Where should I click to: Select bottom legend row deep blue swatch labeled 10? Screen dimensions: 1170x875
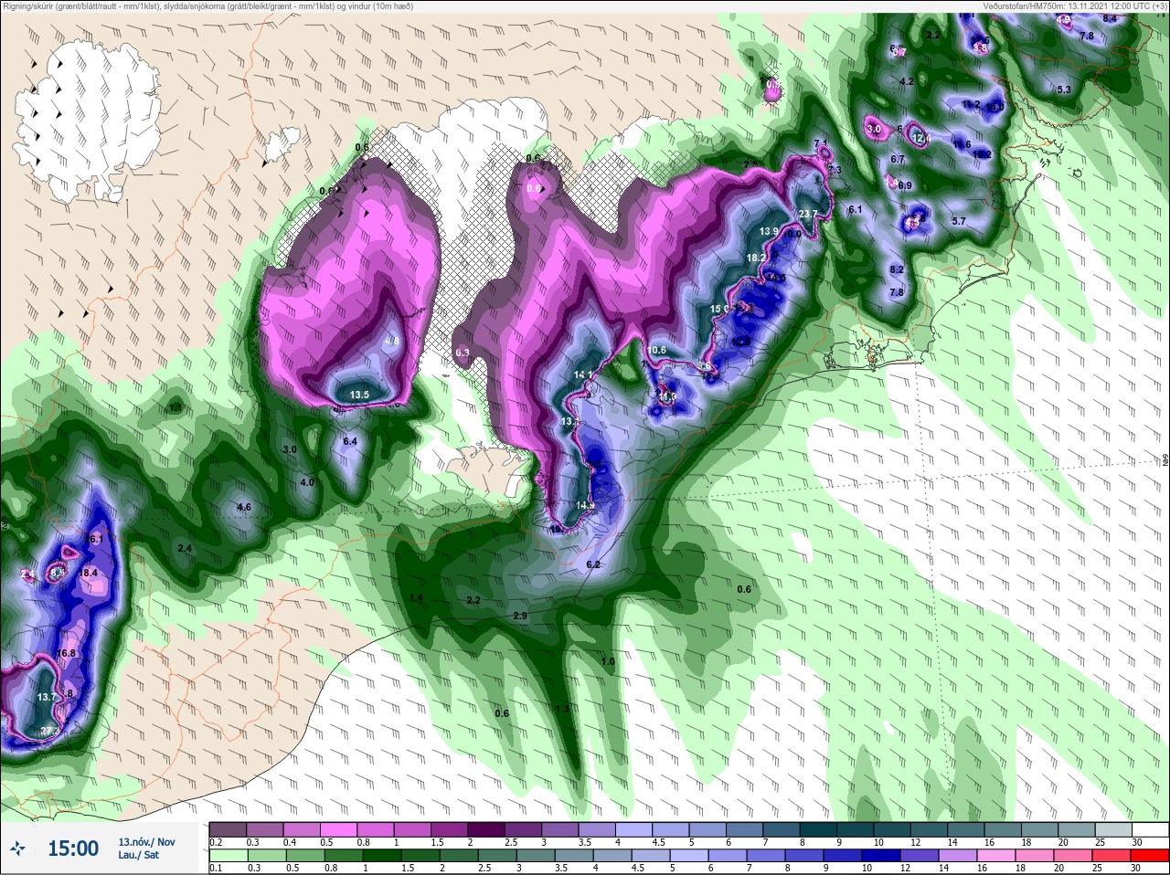click(880, 856)
